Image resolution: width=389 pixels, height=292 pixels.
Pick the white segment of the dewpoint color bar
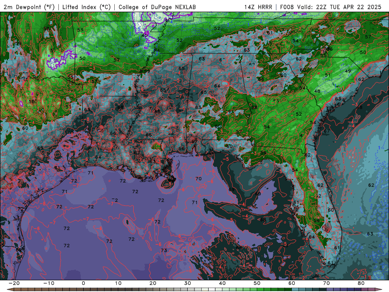[212, 290]
